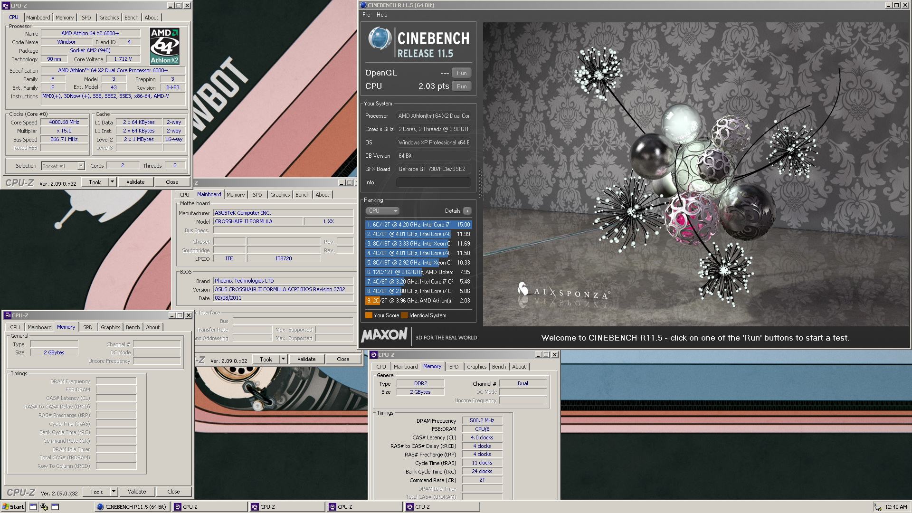The width and height of the screenshot is (912, 513).
Task: Open the File menu in Cinebench
Action: (x=366, y=15)
